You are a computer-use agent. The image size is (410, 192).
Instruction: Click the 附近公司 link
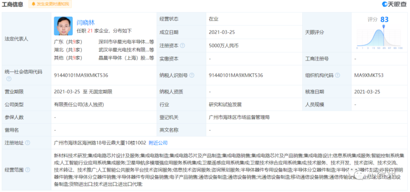pos(158,143)
